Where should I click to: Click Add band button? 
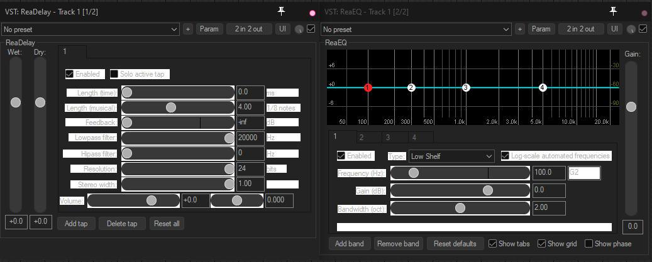click(x=350, y=244)
